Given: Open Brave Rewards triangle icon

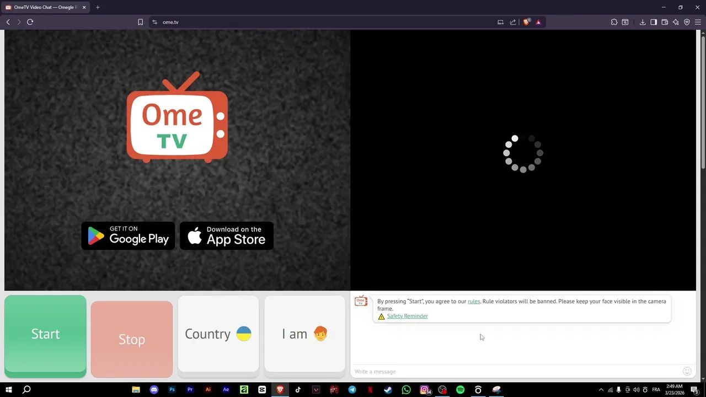Looking at the screenshot, I should coord(538,22).
